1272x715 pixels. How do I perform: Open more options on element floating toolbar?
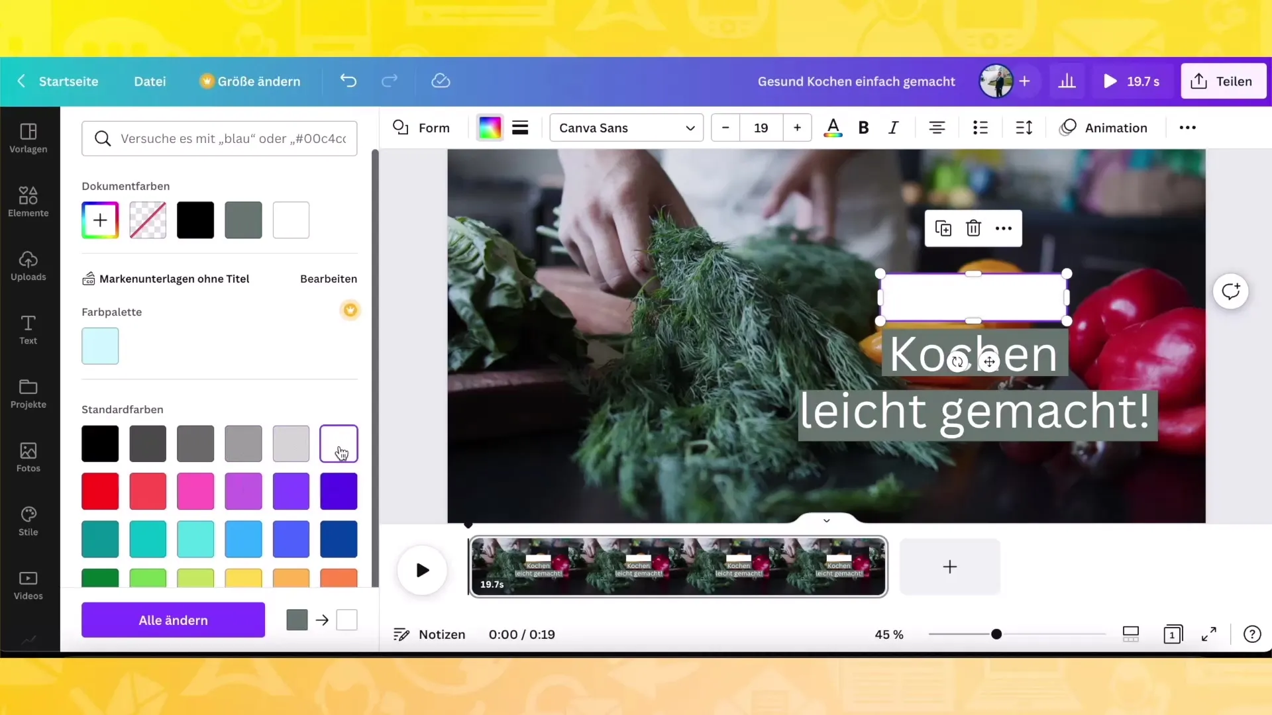coord(1004,228)
